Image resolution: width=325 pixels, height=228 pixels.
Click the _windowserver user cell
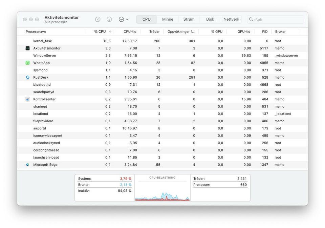click(286, 56)
